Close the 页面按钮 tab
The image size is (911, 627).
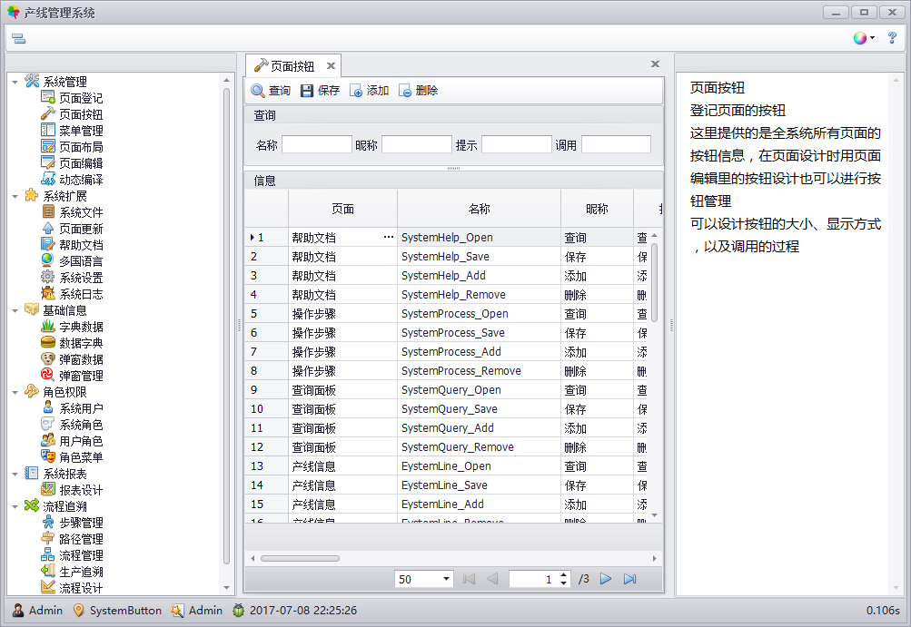[x=331, y=66]
